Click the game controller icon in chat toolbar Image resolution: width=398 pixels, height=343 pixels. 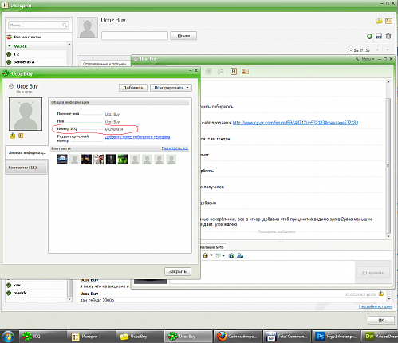point(220,71)
